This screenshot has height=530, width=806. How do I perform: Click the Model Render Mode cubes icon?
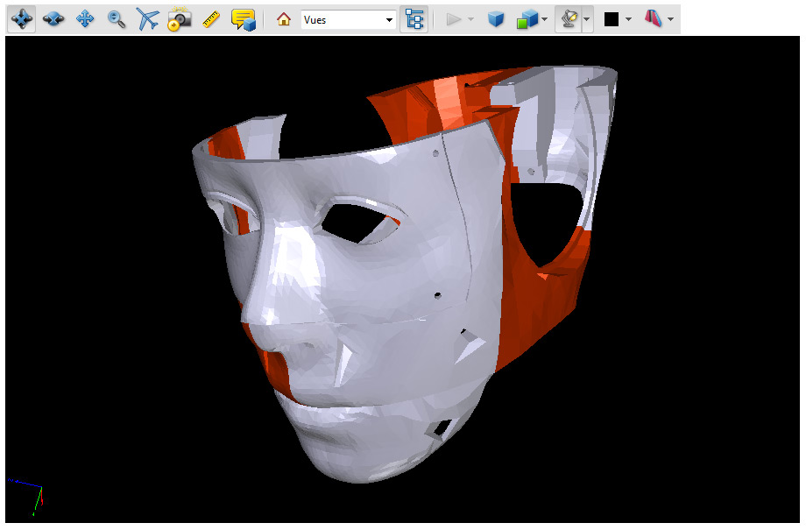point(527,19)
